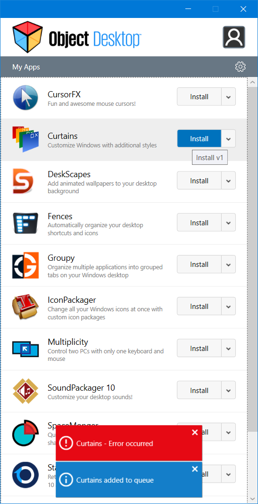Expand Multiplicity install options dropdown
Image resolution: width=258 pixels, height=504 pixels.
click(x=228, y=349)
